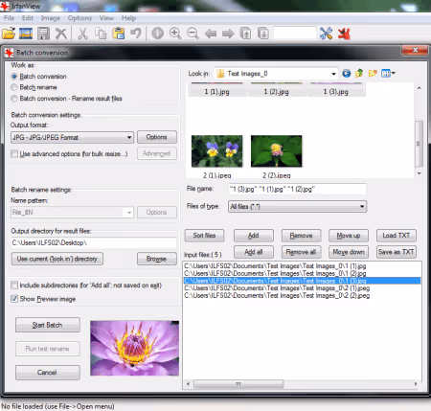The width and height of the screenshot is (431, 411).
Task: Open output format Options button
Action: click(x=157, y=137)
